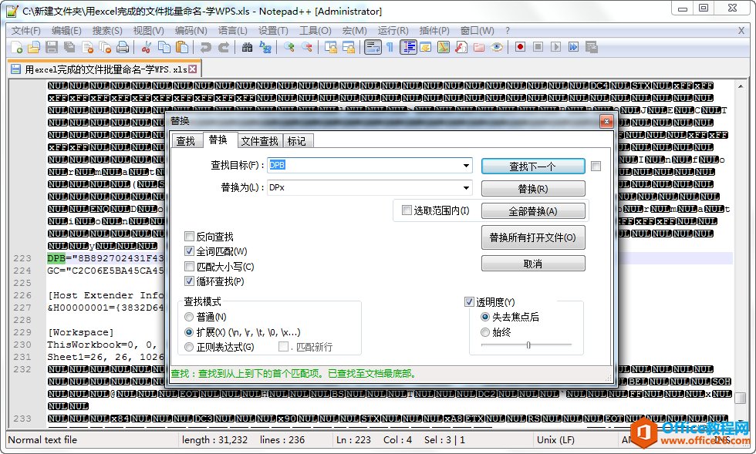Click the 替换(R) button
Viewport: 756px width, 454px height.
533,188
